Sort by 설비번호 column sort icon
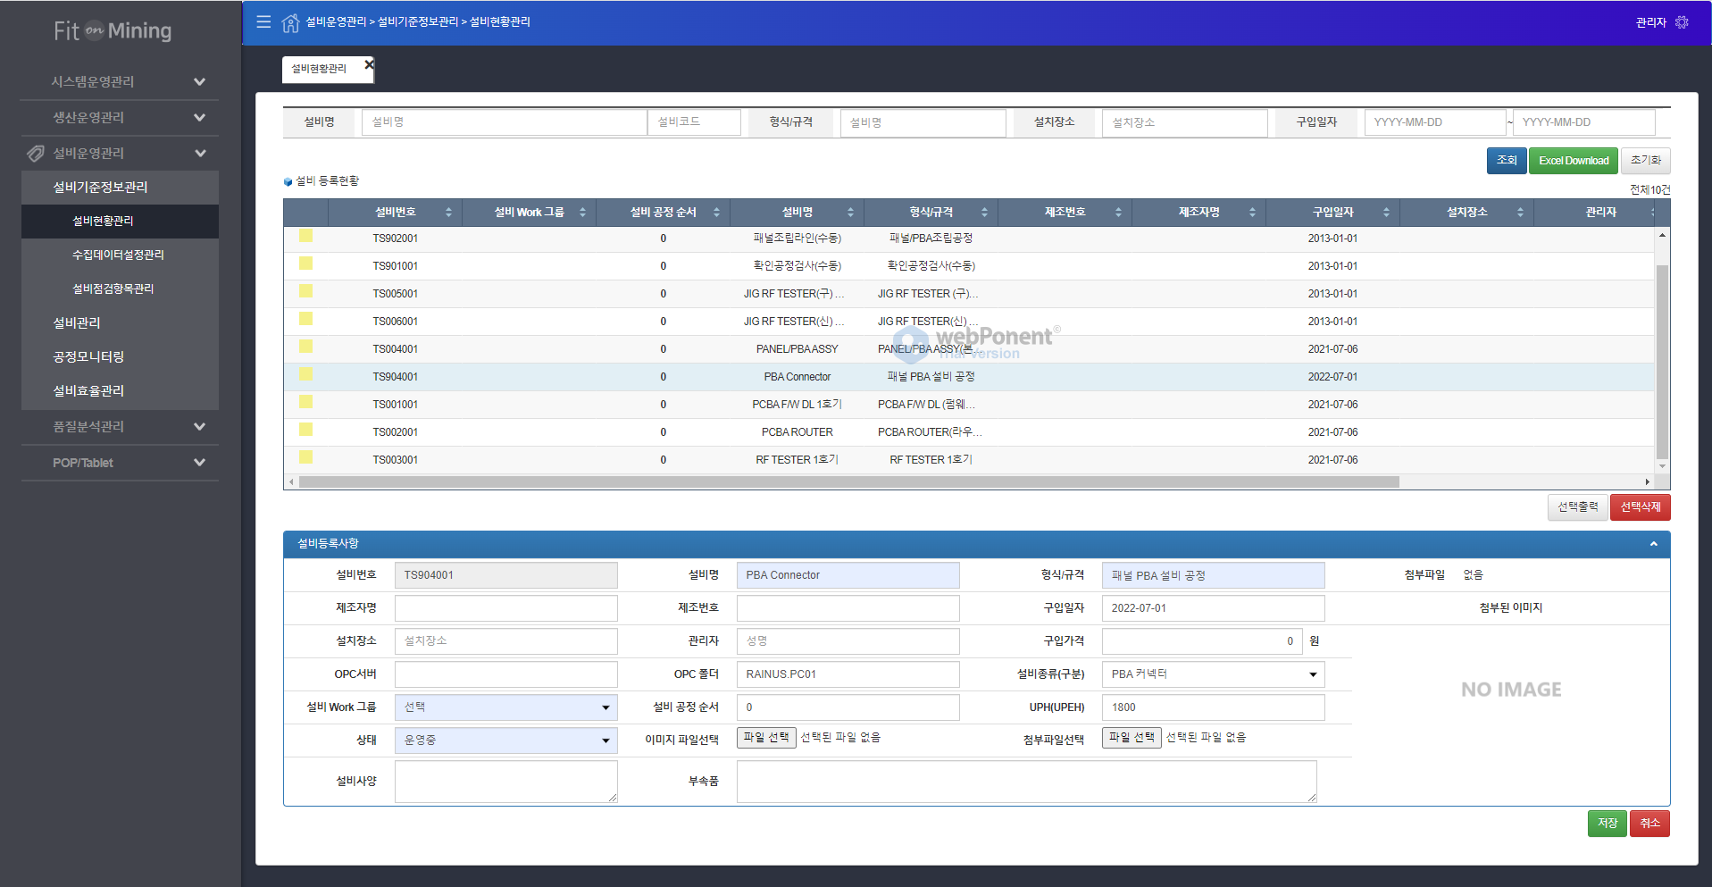1712x887 pixels. [x=448, y=213]
